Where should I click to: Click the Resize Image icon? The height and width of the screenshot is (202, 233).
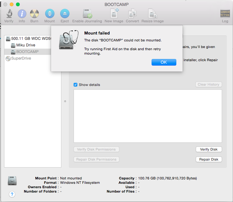click(x=153, y=13)
